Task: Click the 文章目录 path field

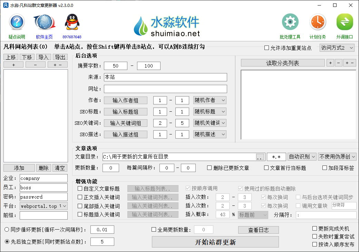Action: tap(179, 157)
